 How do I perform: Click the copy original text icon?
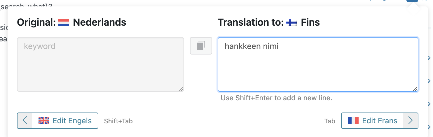pyautogui.click(x=201, y=46)
